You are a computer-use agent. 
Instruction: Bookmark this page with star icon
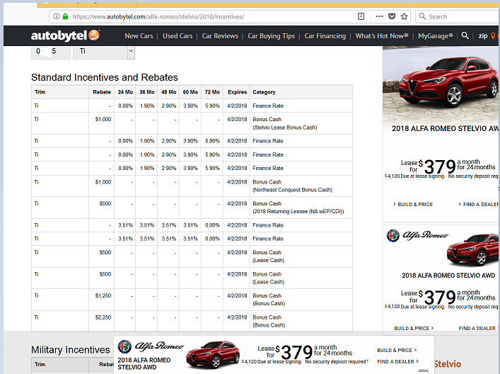[404, 16]
